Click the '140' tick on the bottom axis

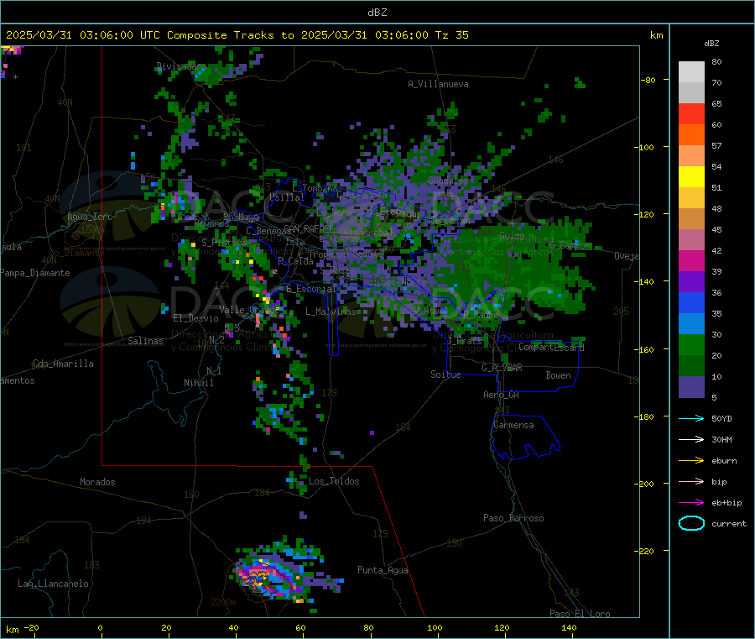(x=569, y=627)
